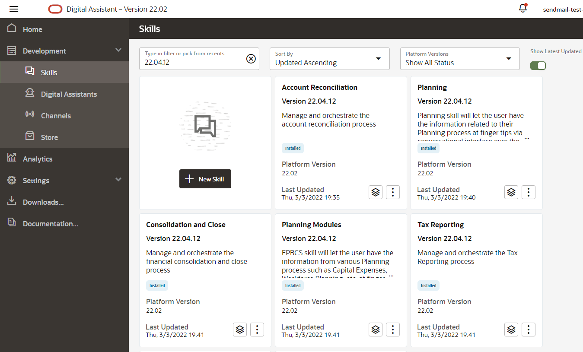Open versions icon on Account Reconciliation card
This screenshot has width=583, height=352.
376,192
